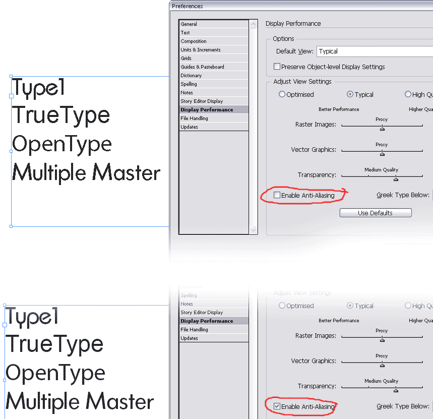This screenshot has height=419, width=433.
Task: Click the Use Defaults button
Action: [x=376, y=213]
